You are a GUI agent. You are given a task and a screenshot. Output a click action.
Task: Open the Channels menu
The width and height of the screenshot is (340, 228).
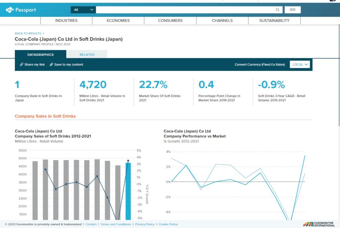222,21
